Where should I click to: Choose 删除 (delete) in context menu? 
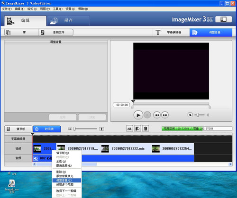66,172
